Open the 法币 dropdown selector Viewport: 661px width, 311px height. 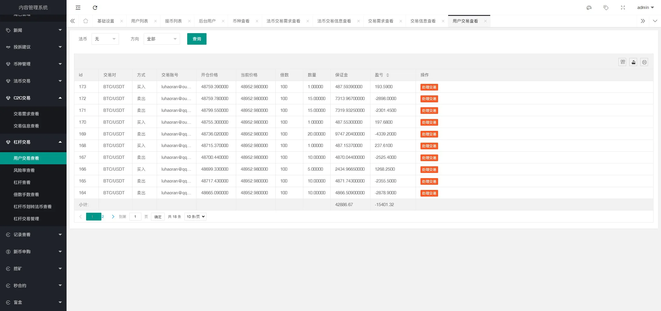click(x=105, y=39)
